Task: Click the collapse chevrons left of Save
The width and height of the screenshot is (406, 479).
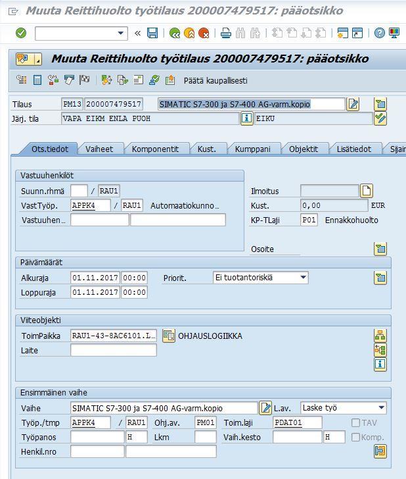Action: tap(137, 33)
